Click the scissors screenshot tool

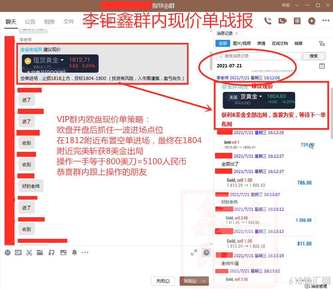click(29, 253)
